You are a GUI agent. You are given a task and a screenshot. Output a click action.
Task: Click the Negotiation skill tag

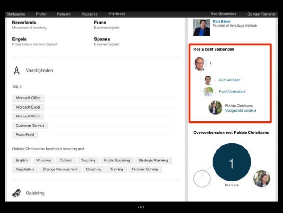coord(25,169)
